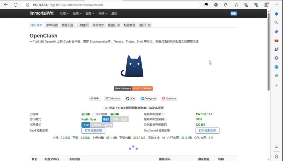Set proxy mode to Direct
Screen dimensions: 283x161
[108, 125]
